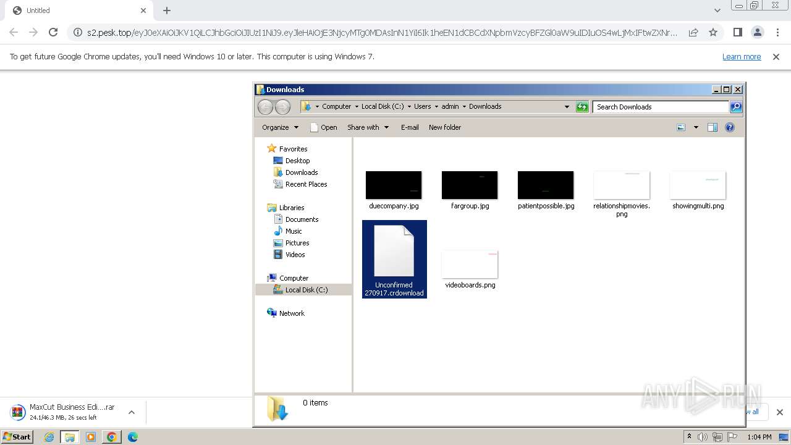Image resolution: width=791 pixels, height=445 pixels.
Task: Open Windows Media Player taskbar icon
Action: pos(91,437)
